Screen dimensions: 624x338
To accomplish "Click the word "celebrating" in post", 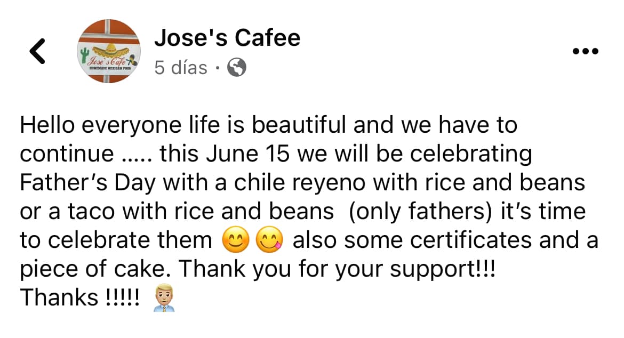I will point(471,154).
